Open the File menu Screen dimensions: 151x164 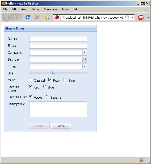[5, 9]
